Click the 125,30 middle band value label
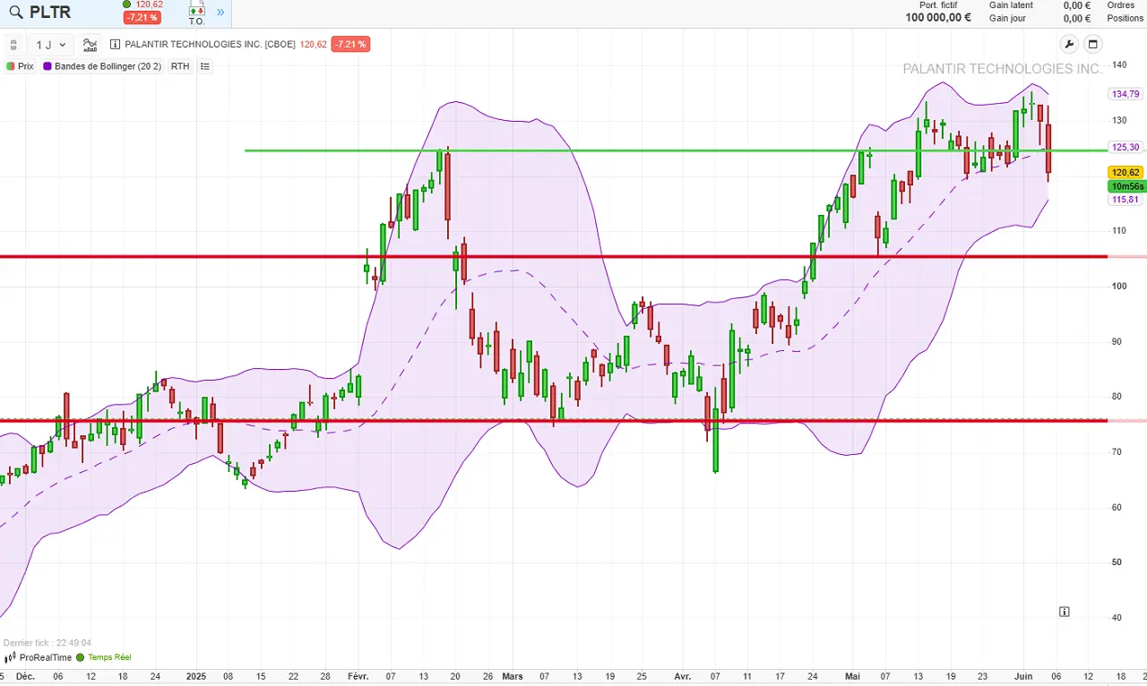The width and height of the screenshot is (1147, 686). [1125, 148]
